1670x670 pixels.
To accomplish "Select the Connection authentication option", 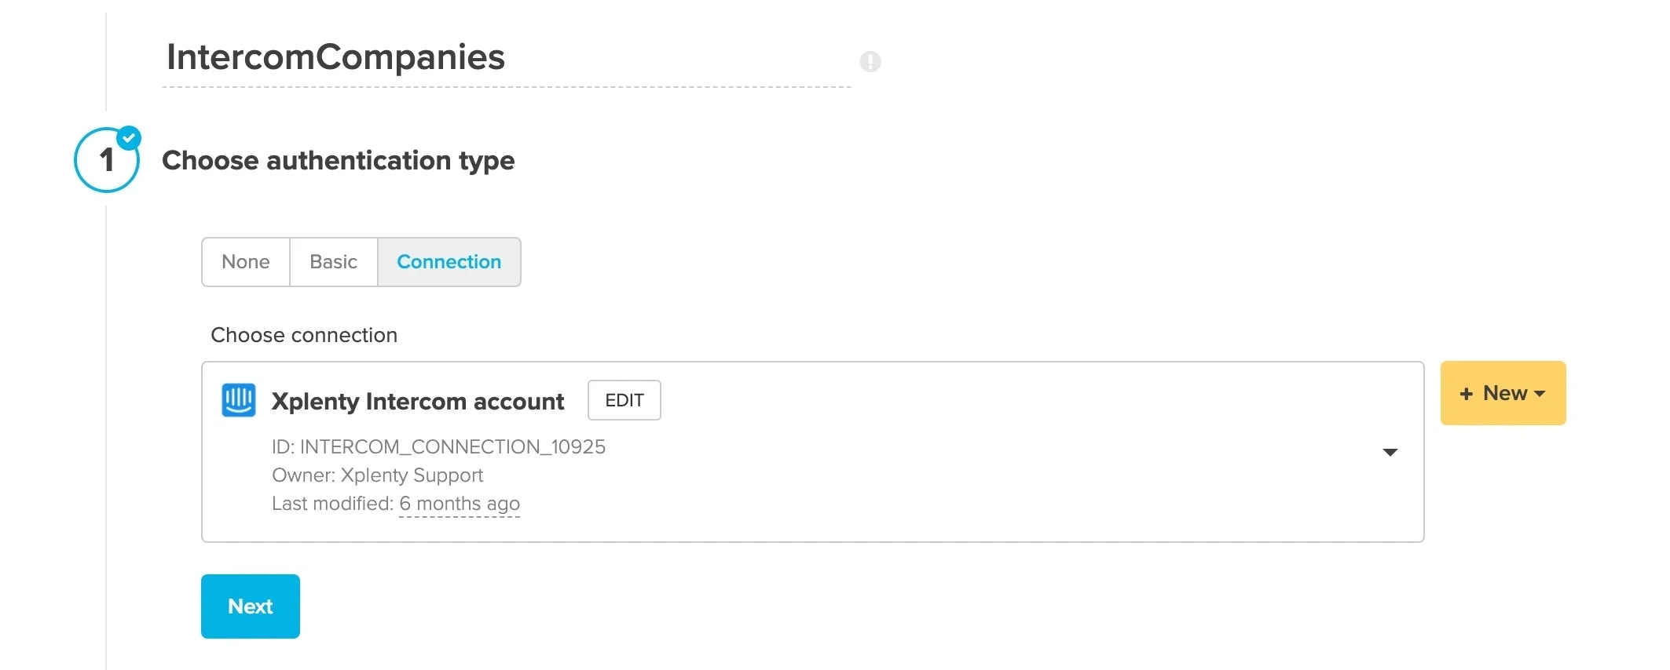I will point(449,262).
